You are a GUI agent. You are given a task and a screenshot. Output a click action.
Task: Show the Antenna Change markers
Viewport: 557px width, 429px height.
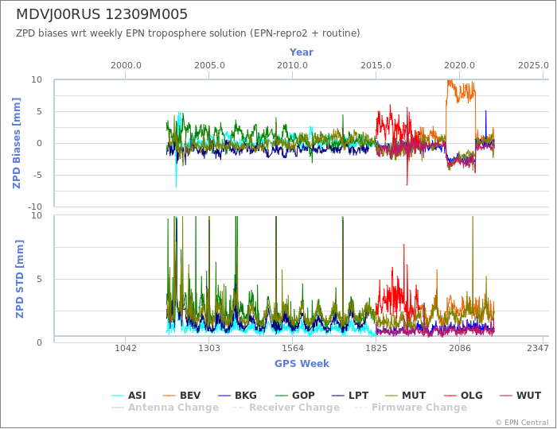coord(165,408)
